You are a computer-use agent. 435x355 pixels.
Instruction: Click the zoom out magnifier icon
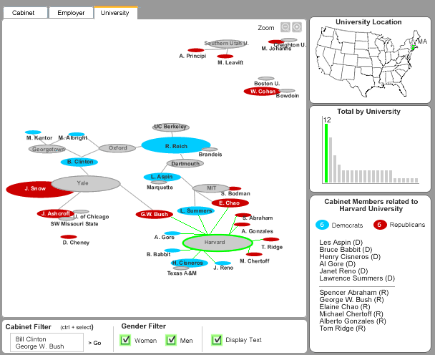[x=285, y=27]
